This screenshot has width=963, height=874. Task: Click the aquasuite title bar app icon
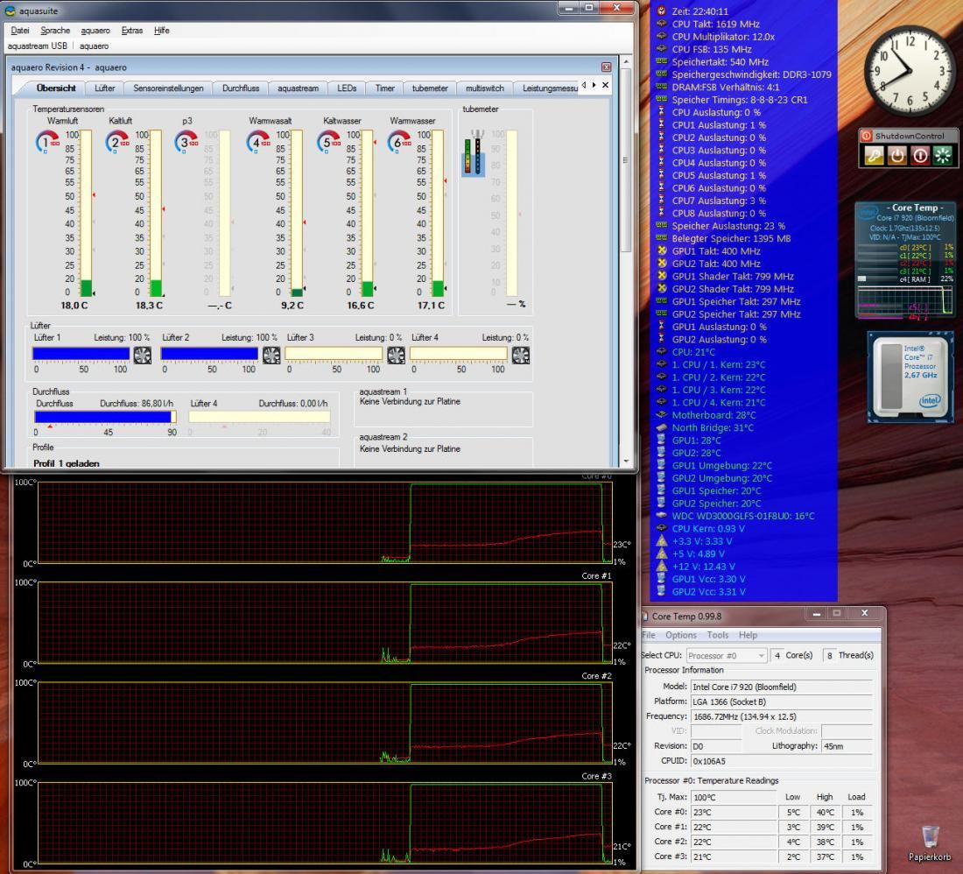point(10,11)
